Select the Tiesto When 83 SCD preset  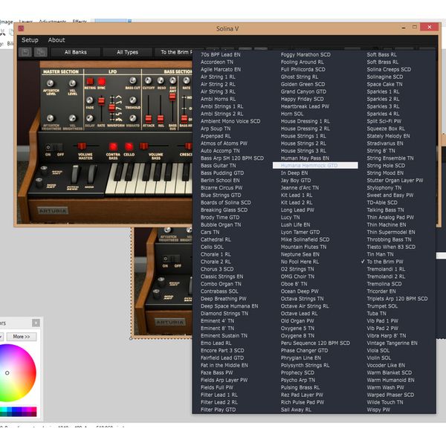[391, 247]
